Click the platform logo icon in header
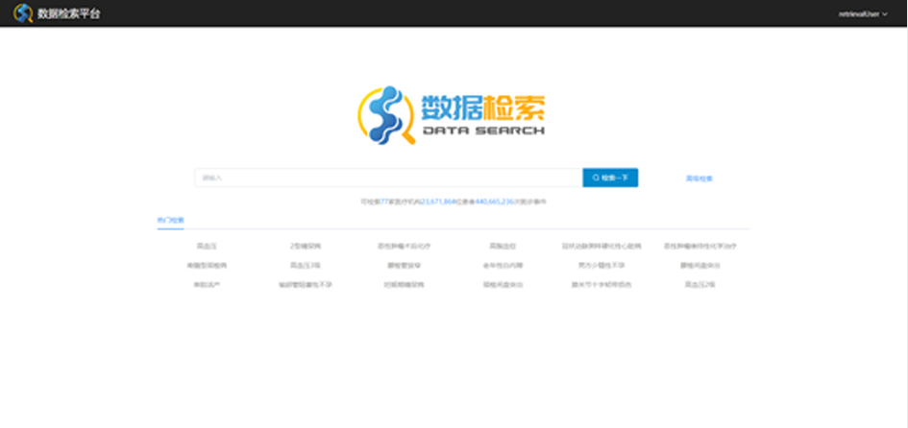Viewport: 908px width, 428px height. click(22, 13)
